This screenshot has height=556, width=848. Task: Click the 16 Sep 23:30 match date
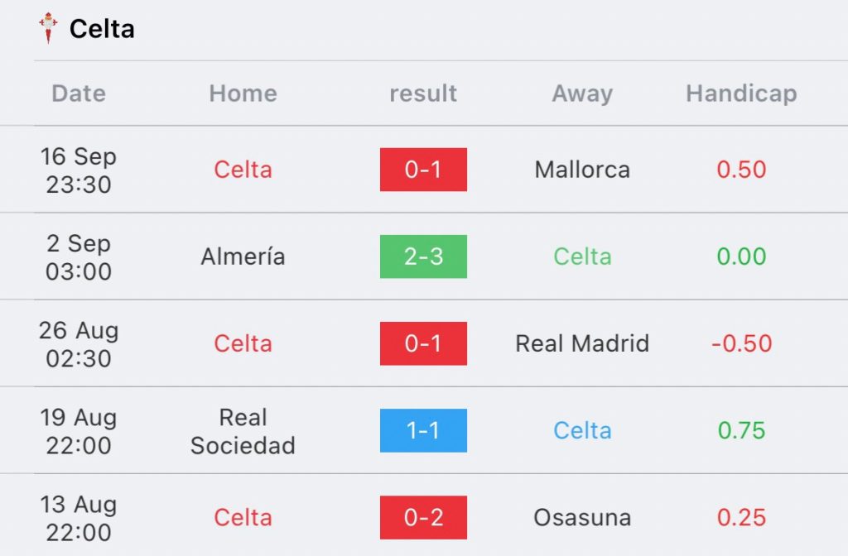(x=79, y=170)
